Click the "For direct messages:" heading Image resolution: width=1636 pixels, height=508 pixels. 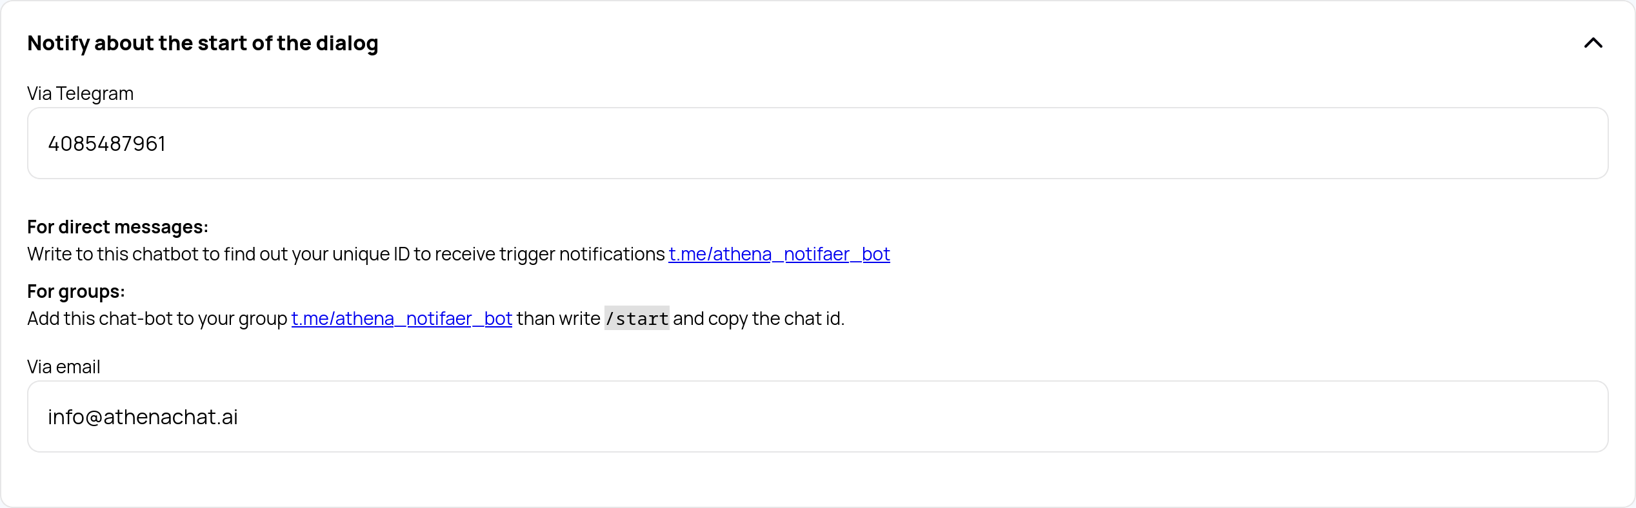tap(117, 227)
